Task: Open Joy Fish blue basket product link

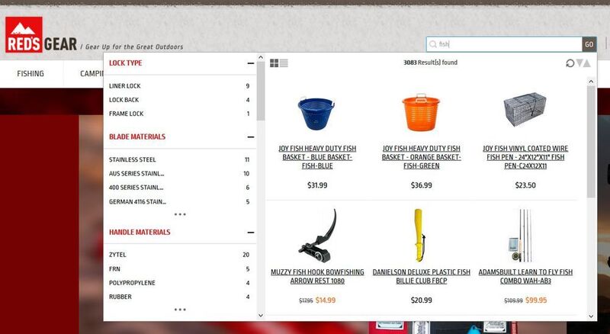Action: point(317,157)
